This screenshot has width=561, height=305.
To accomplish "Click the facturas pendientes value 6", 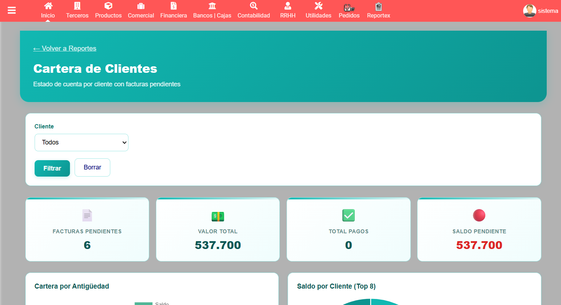I will click(x=87, y=245).
